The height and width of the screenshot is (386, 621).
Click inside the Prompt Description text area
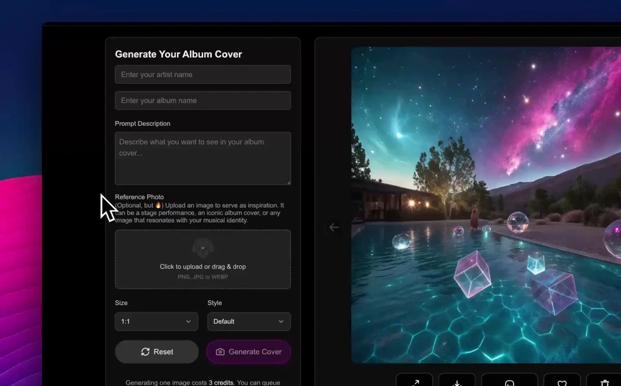[x=202, y=158]
